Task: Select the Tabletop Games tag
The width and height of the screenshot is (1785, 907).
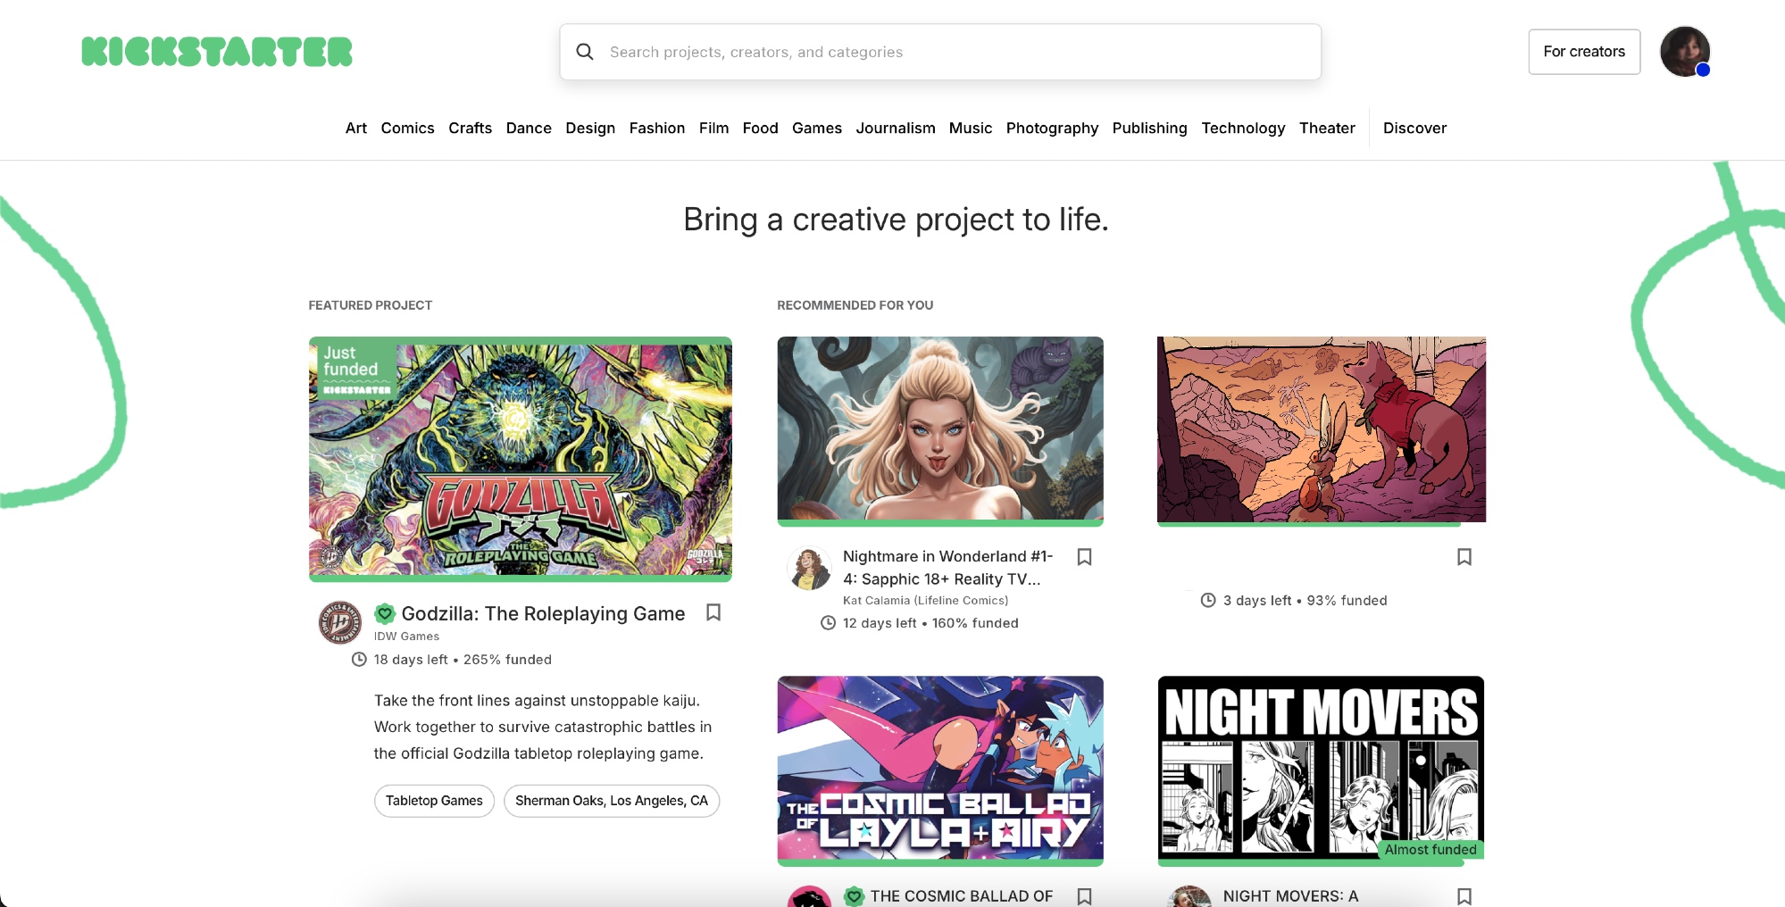Action: 434,801
